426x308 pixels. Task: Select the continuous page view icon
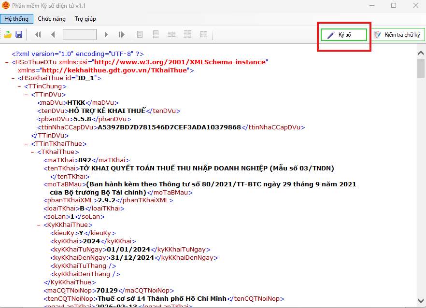point(156,35)
